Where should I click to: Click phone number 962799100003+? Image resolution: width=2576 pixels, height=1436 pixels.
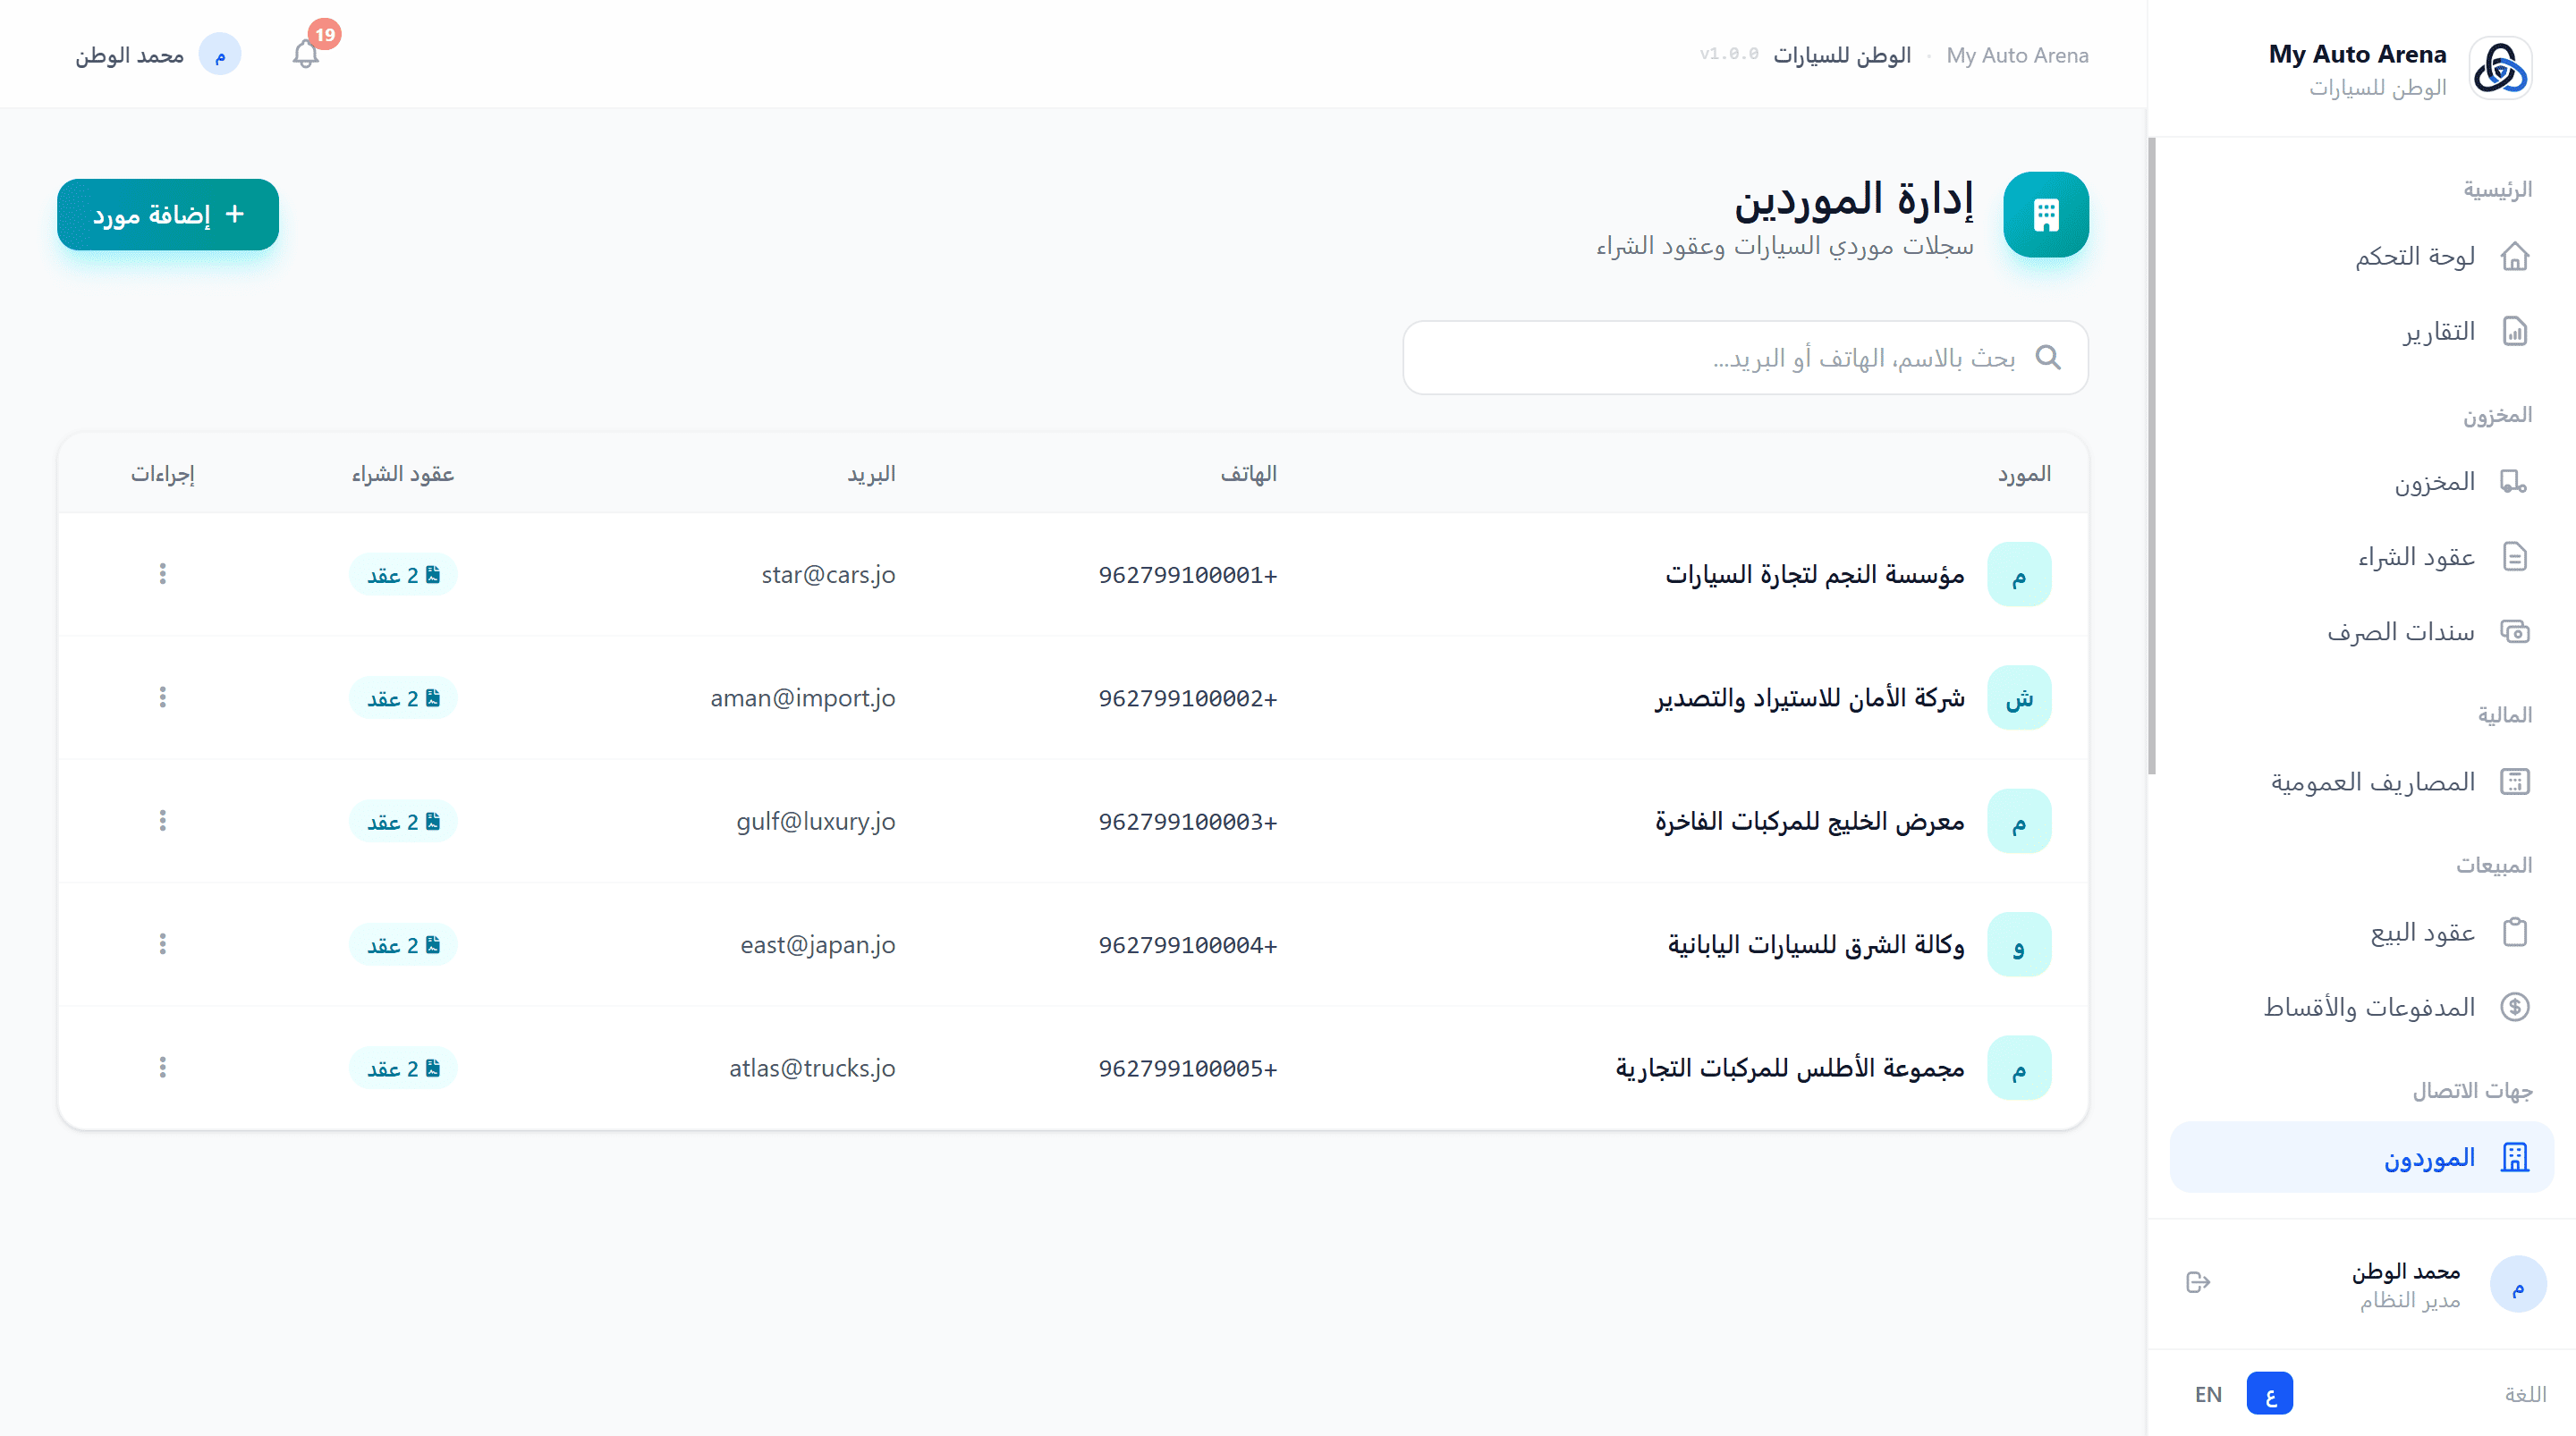click(1188, 821)
